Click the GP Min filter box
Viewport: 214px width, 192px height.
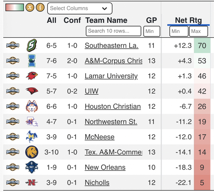pos(152,31)
